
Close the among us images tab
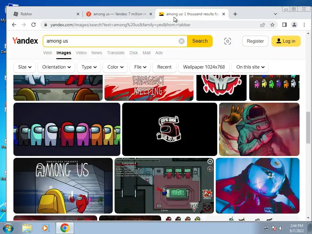click(224, 14)
